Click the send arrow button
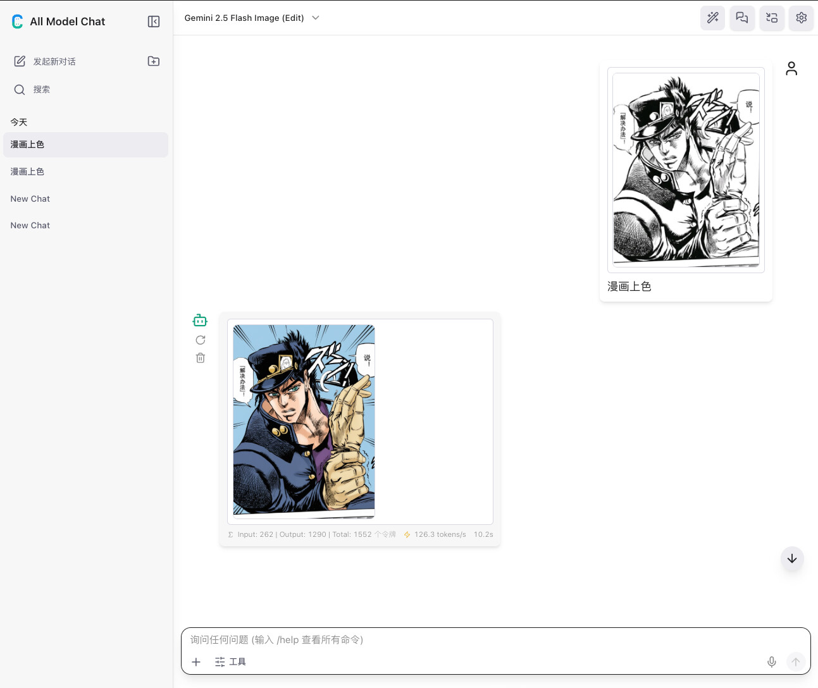The image size is (818, 688). pyautogui.click(x=796, y=662)
